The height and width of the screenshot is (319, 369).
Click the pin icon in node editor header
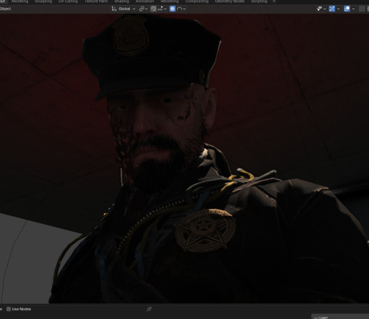tap(149, 309)
